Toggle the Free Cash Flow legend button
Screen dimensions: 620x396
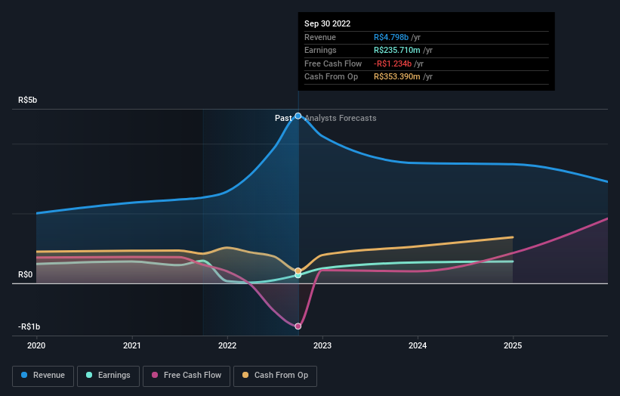(x=187, y=376)
